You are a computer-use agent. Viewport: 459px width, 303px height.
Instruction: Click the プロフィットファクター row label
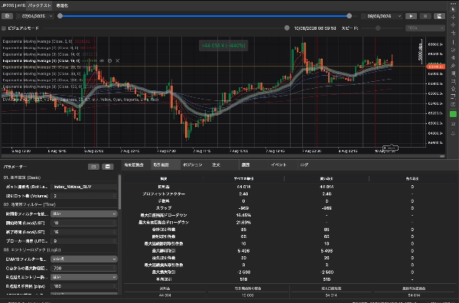tap(164, 194)
